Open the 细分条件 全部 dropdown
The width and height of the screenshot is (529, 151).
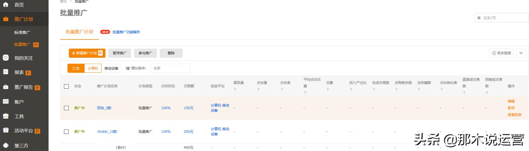click(x=170, y=68)
